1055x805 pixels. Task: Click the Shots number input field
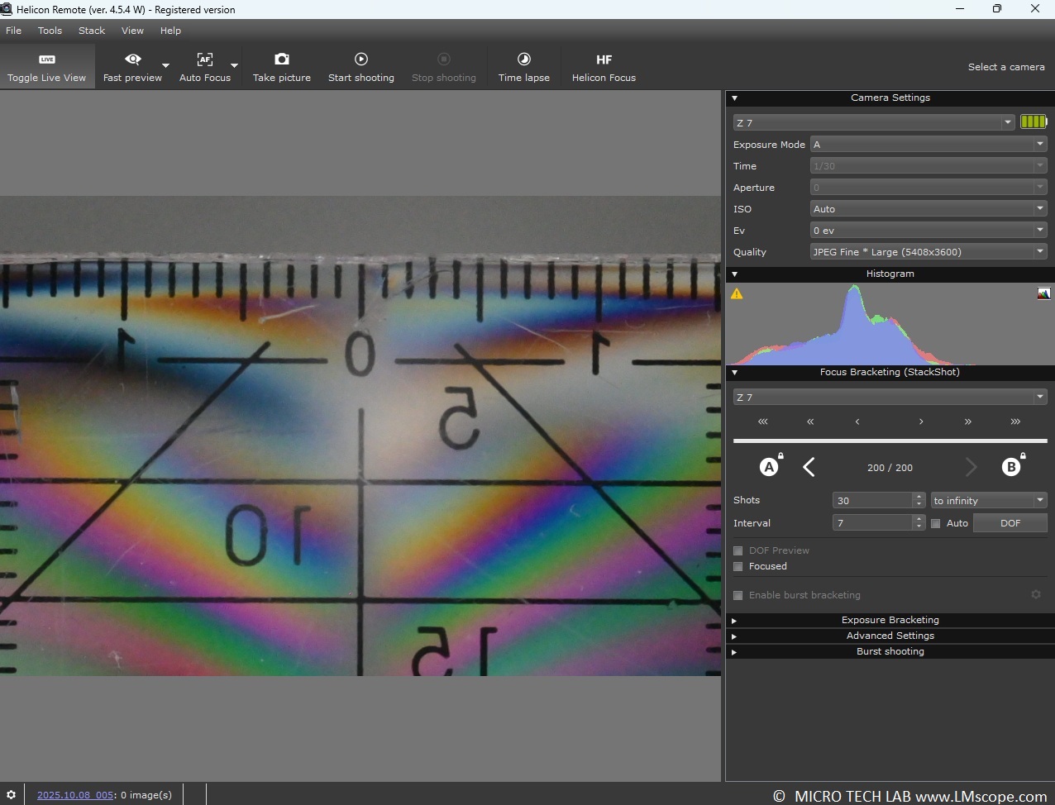872,501
